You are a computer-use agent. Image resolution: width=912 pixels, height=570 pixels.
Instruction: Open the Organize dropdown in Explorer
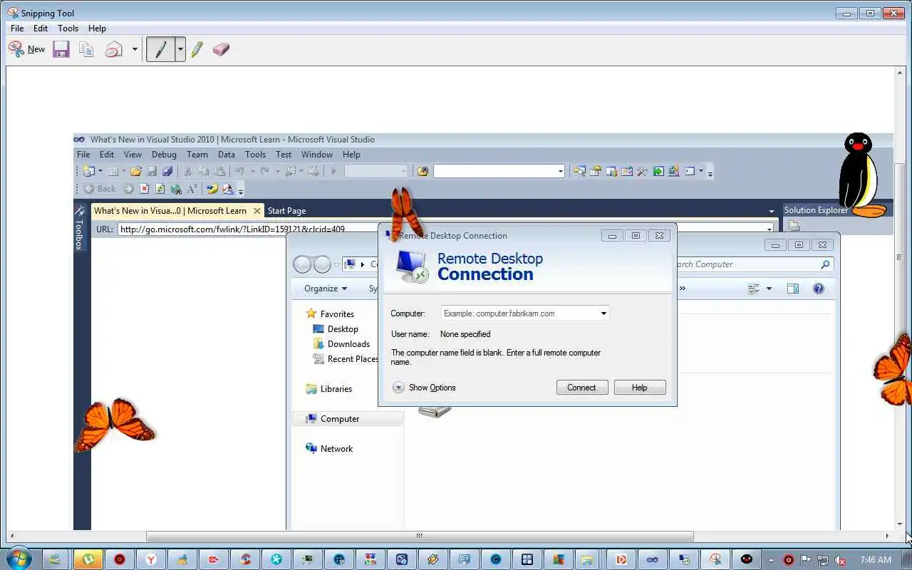(326, 289)
